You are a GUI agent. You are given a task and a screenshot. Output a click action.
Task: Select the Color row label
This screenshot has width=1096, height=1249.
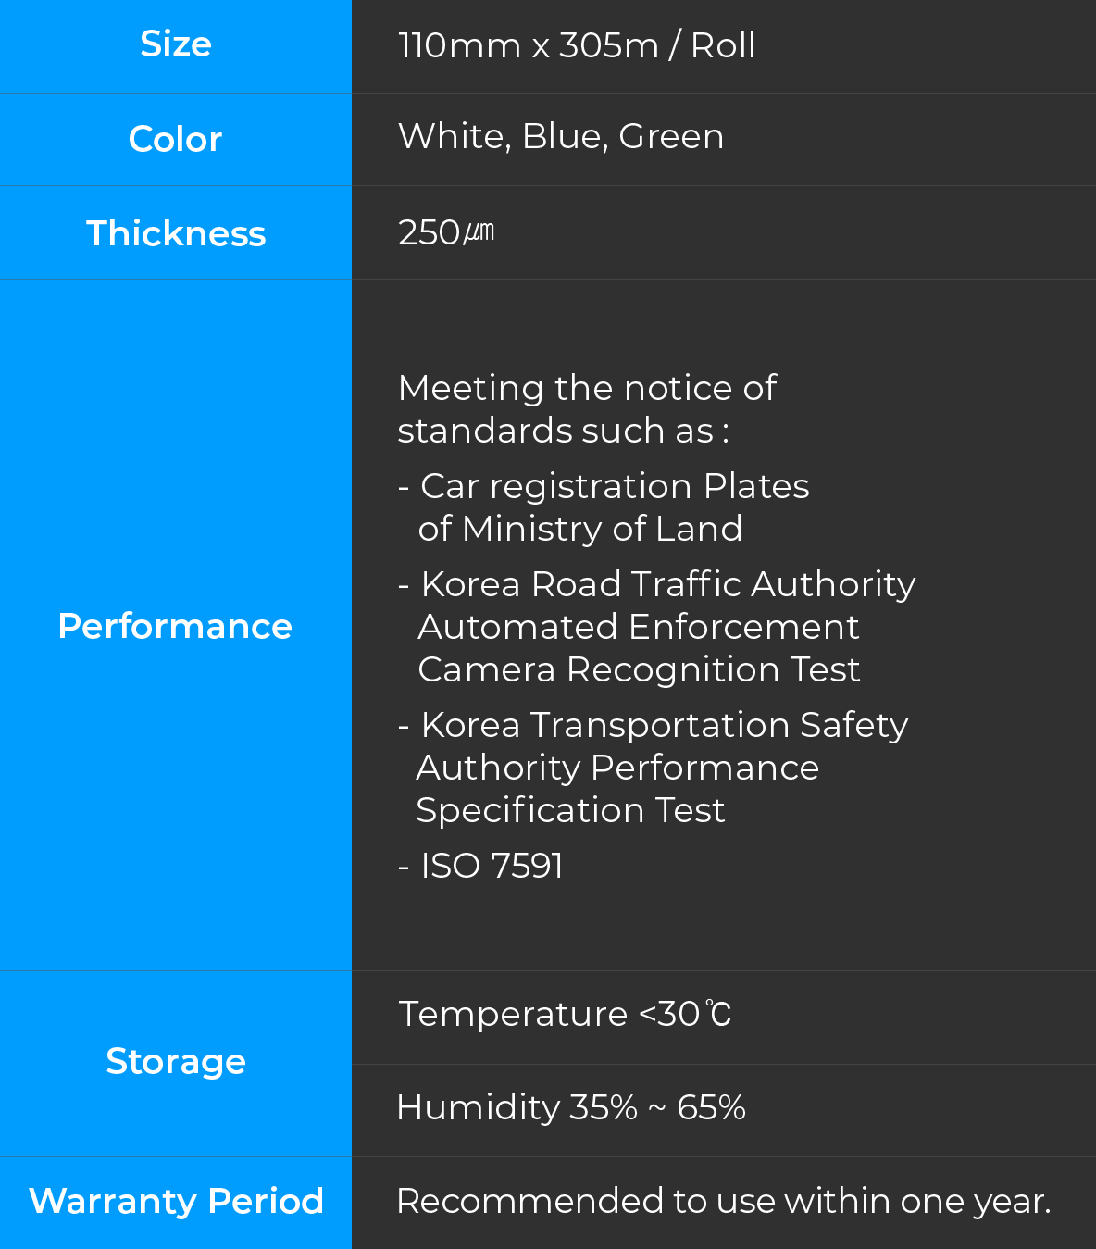(176, 139)
